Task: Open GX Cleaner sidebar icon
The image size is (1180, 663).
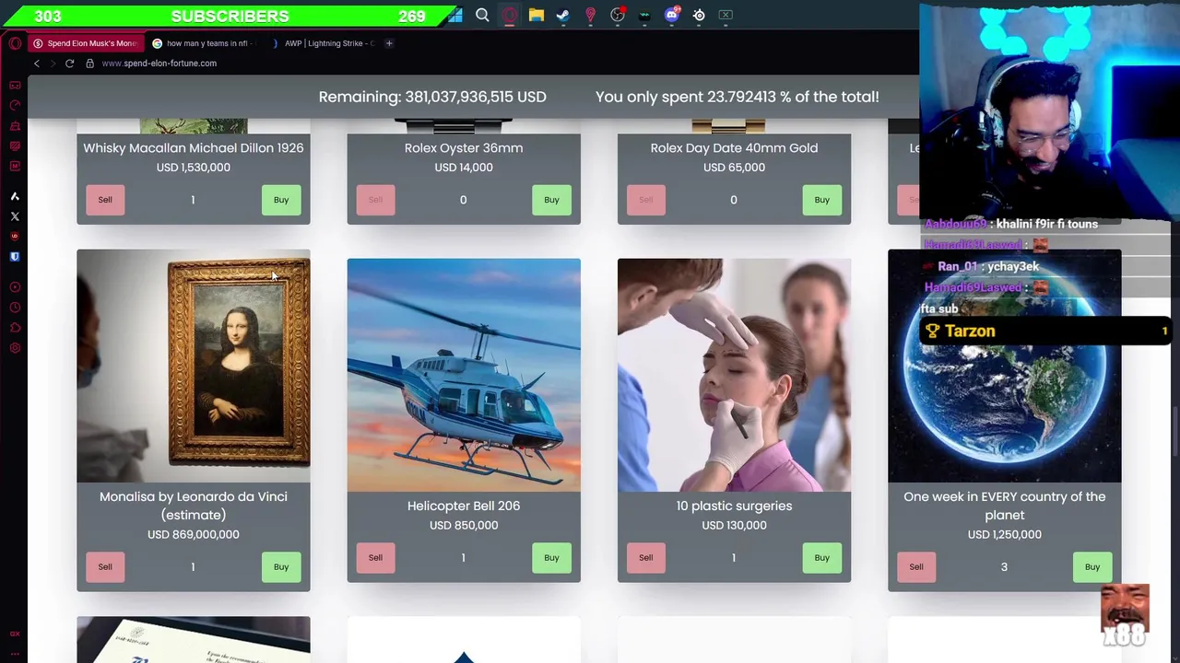Action: coord(15,125)
